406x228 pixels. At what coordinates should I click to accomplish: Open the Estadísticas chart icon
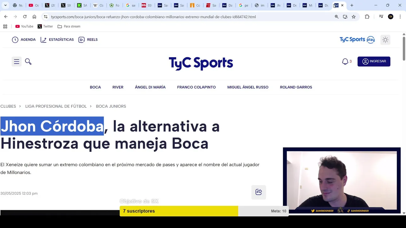(x=43, y=40)
